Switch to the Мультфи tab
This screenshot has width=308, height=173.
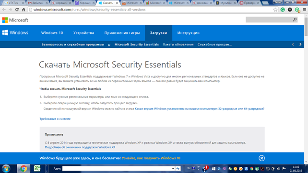225,3
